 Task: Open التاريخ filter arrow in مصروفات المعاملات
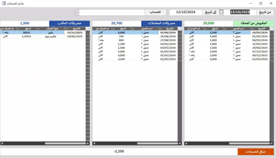(x=161, y=29)
